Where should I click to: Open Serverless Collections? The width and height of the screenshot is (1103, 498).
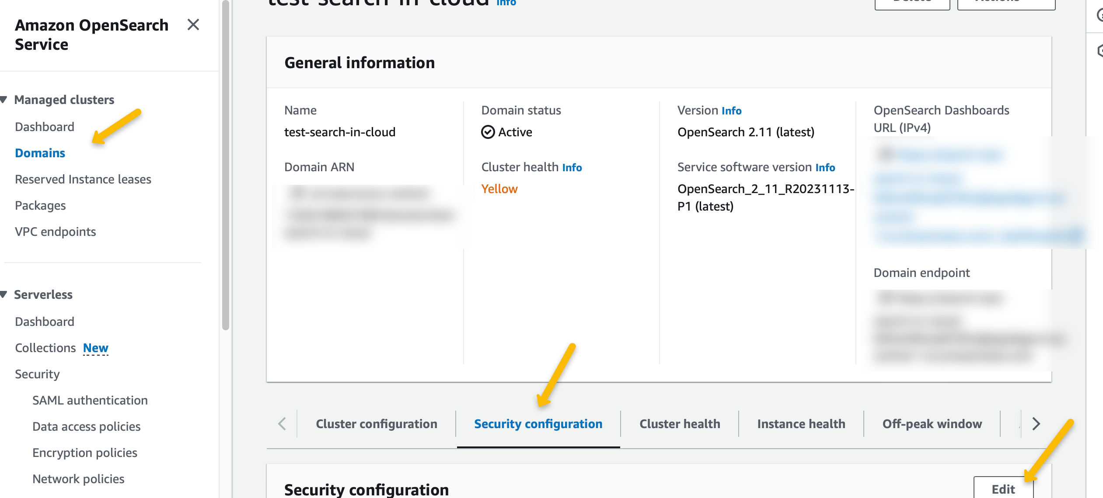[45, 348]
